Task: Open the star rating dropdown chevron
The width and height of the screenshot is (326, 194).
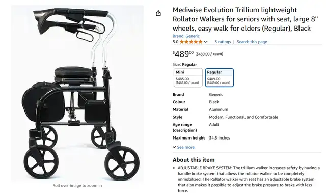Action: 206,42
